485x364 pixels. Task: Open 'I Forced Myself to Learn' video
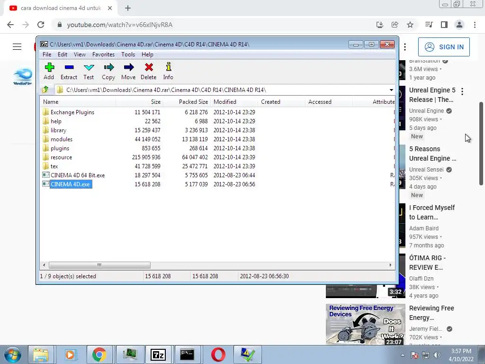pyautogui.click(x=432, y=212)
